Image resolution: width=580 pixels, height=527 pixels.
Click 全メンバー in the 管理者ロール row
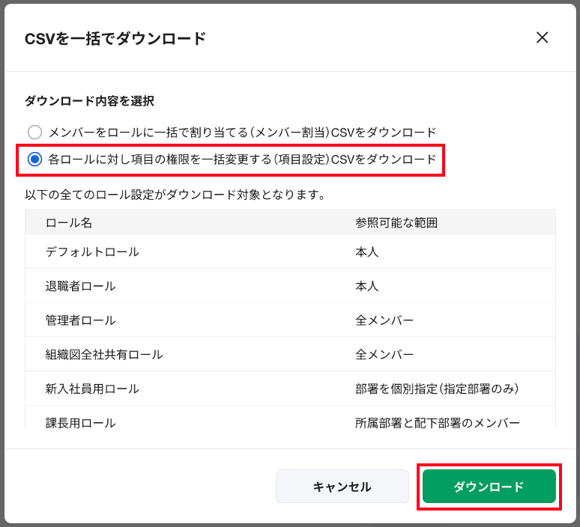pyautogui.click(x=384, y=320)
